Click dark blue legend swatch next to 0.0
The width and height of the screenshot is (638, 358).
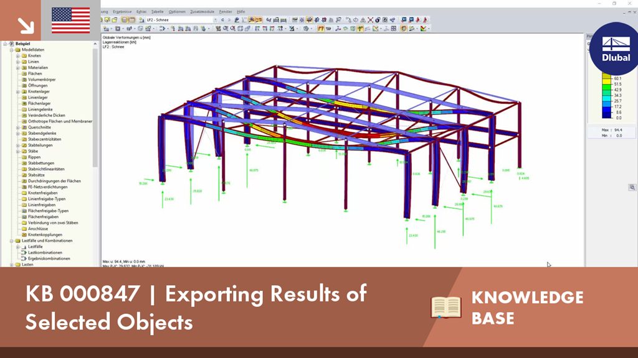[607, 115]
